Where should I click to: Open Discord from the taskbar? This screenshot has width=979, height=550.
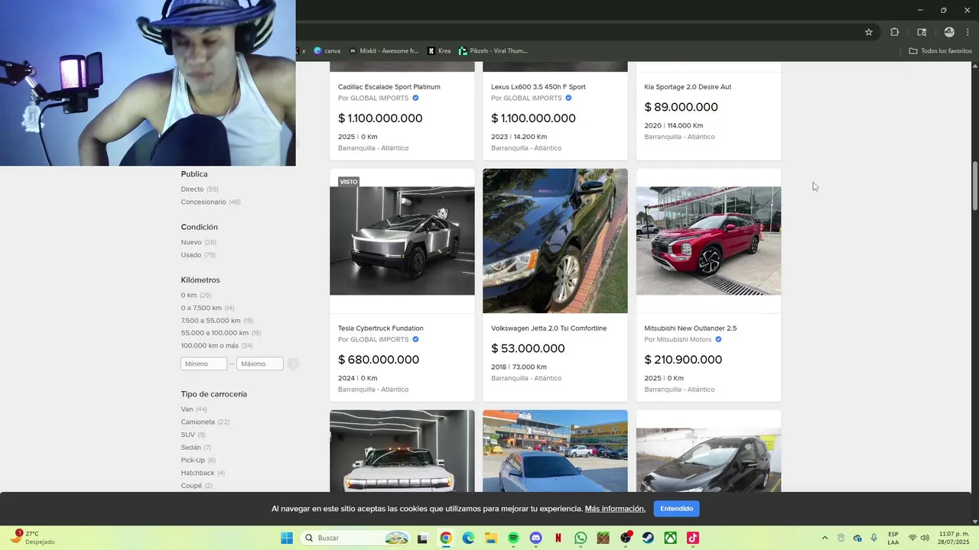click(x=535, y=538)
